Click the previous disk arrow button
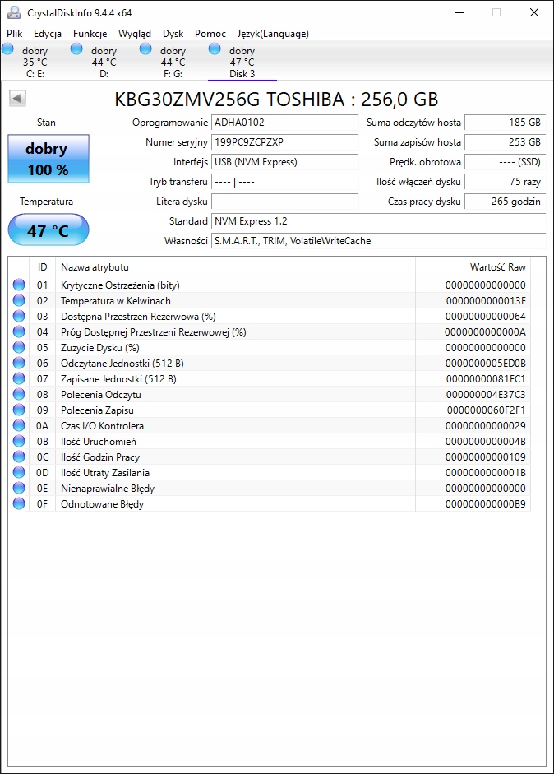554x774 pixels. [x=18, y=99]
